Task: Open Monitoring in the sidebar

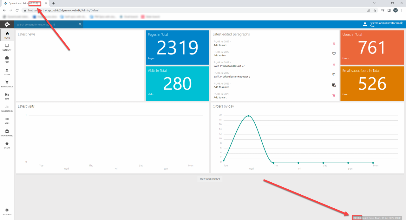Action: click(7, 133)
